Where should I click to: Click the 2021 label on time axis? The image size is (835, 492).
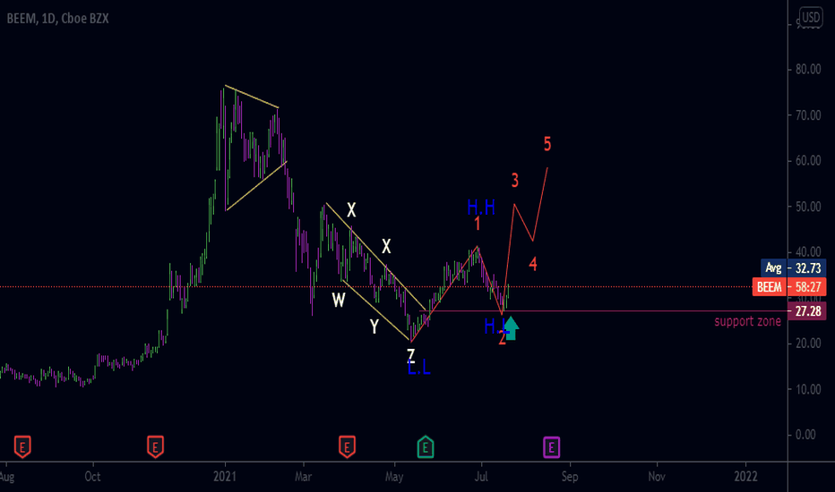[225, 476]
